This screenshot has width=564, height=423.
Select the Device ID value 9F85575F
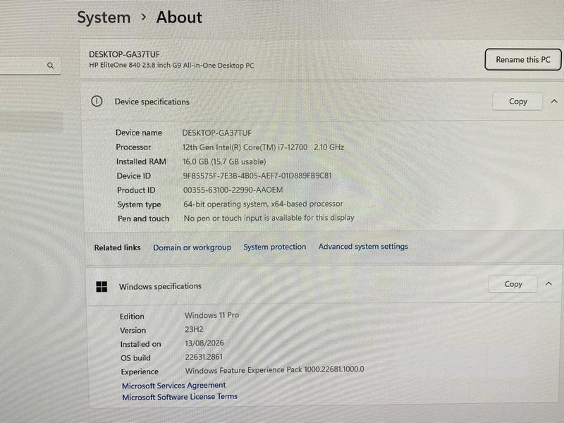[x=257, y=176]
